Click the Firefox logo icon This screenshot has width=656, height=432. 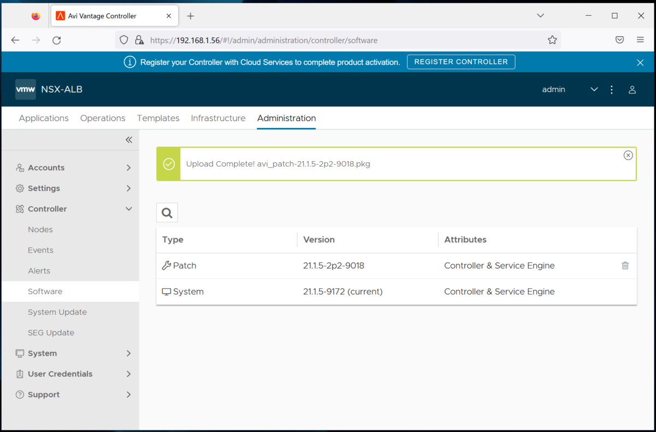pyautogui.click(x=36, y=16)
